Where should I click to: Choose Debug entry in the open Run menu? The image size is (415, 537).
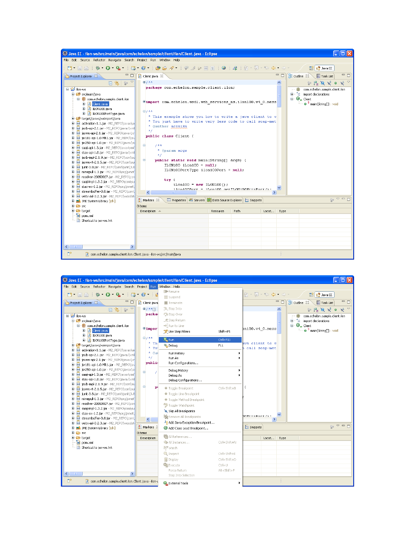(x=201, y=345)
